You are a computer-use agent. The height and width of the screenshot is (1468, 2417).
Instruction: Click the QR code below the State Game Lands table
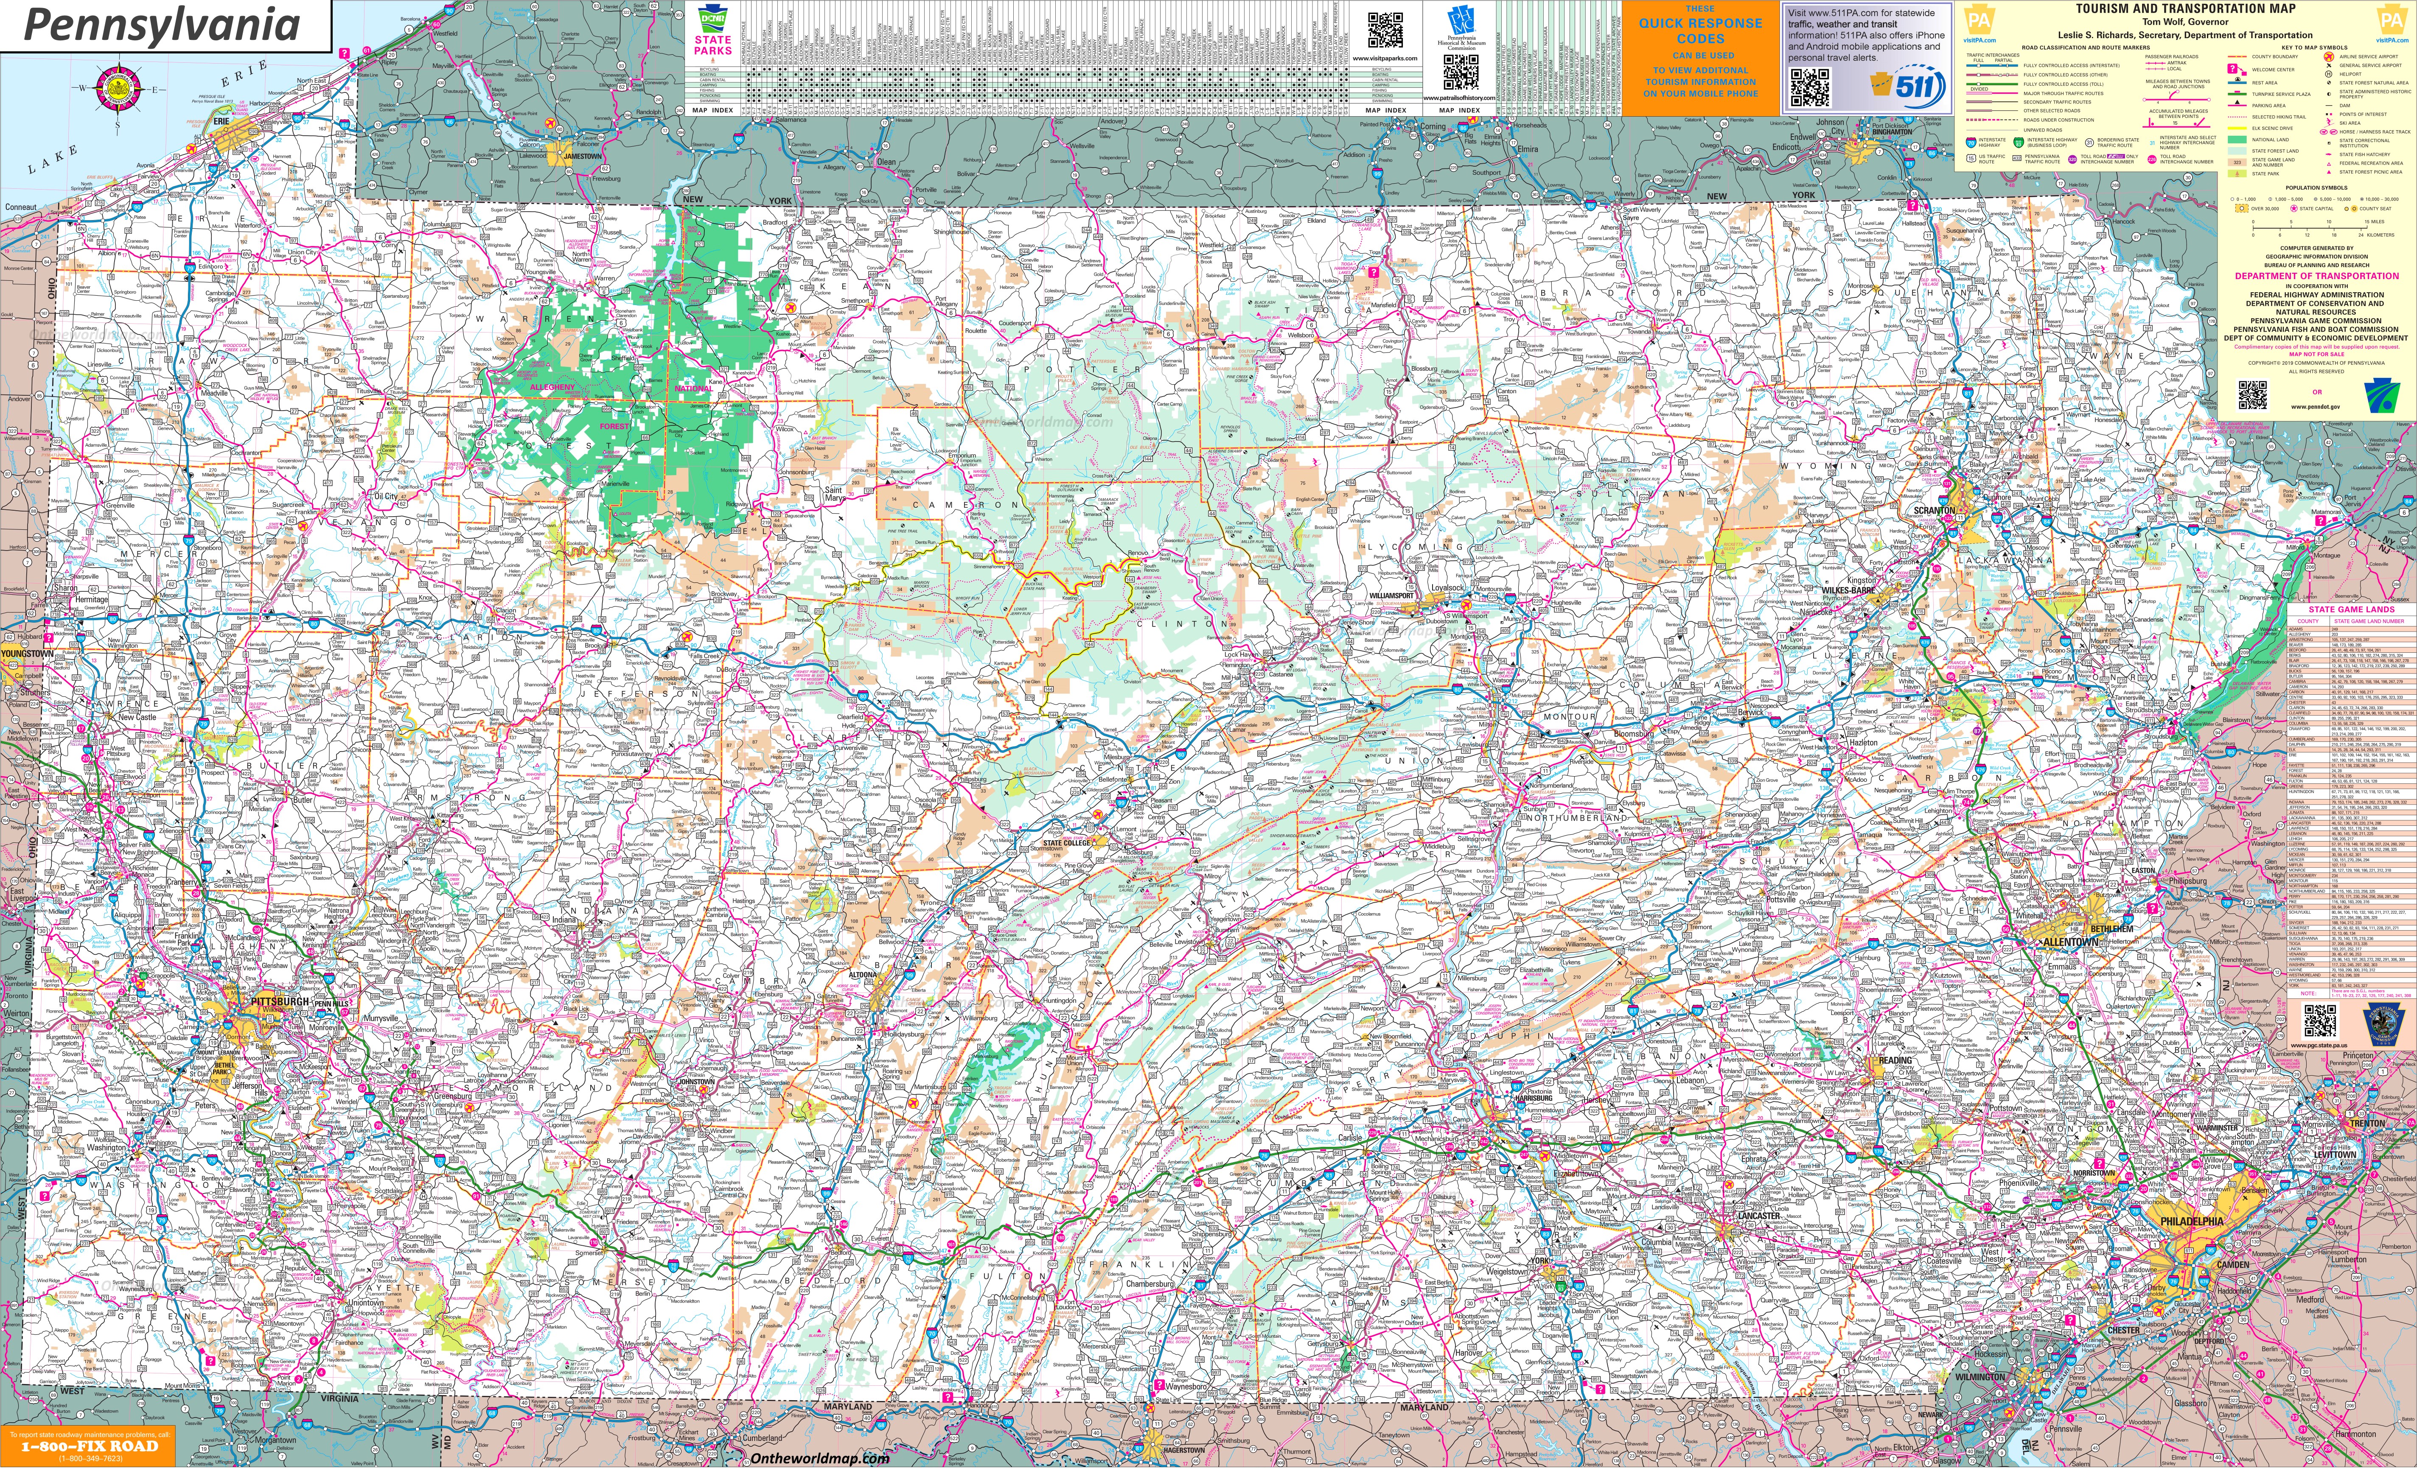point(2320,1022)
